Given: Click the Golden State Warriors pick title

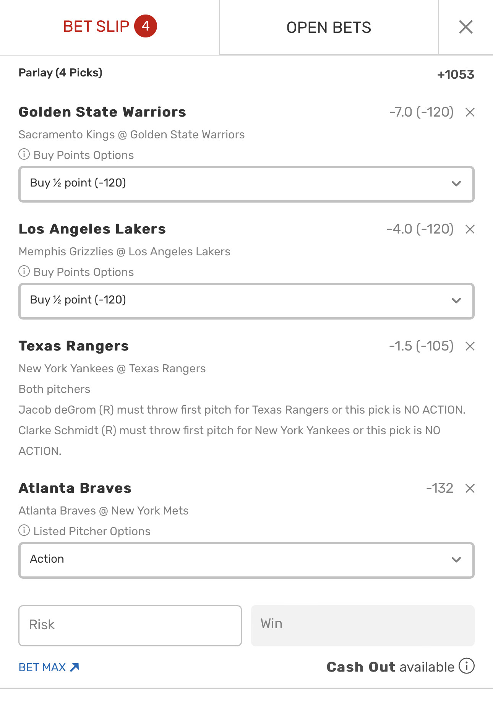Looking at the screenshot, I should click(102, 112).
